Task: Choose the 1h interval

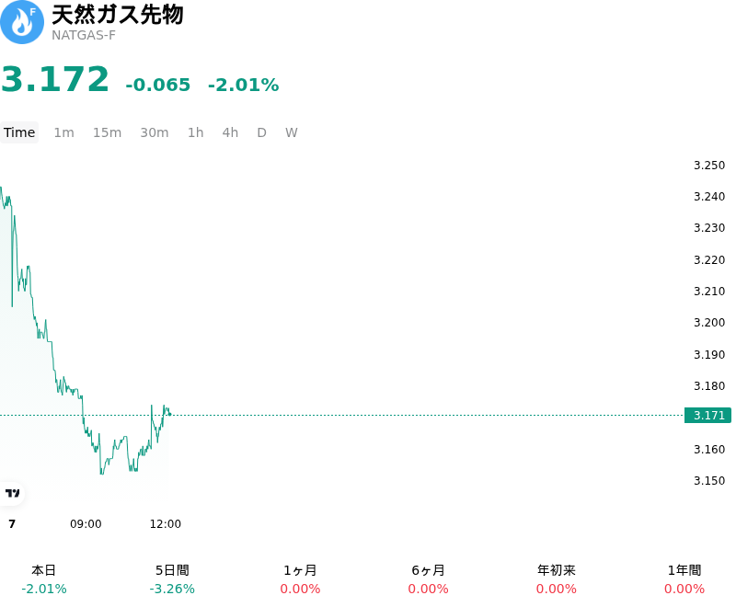Action: (196, 132)
